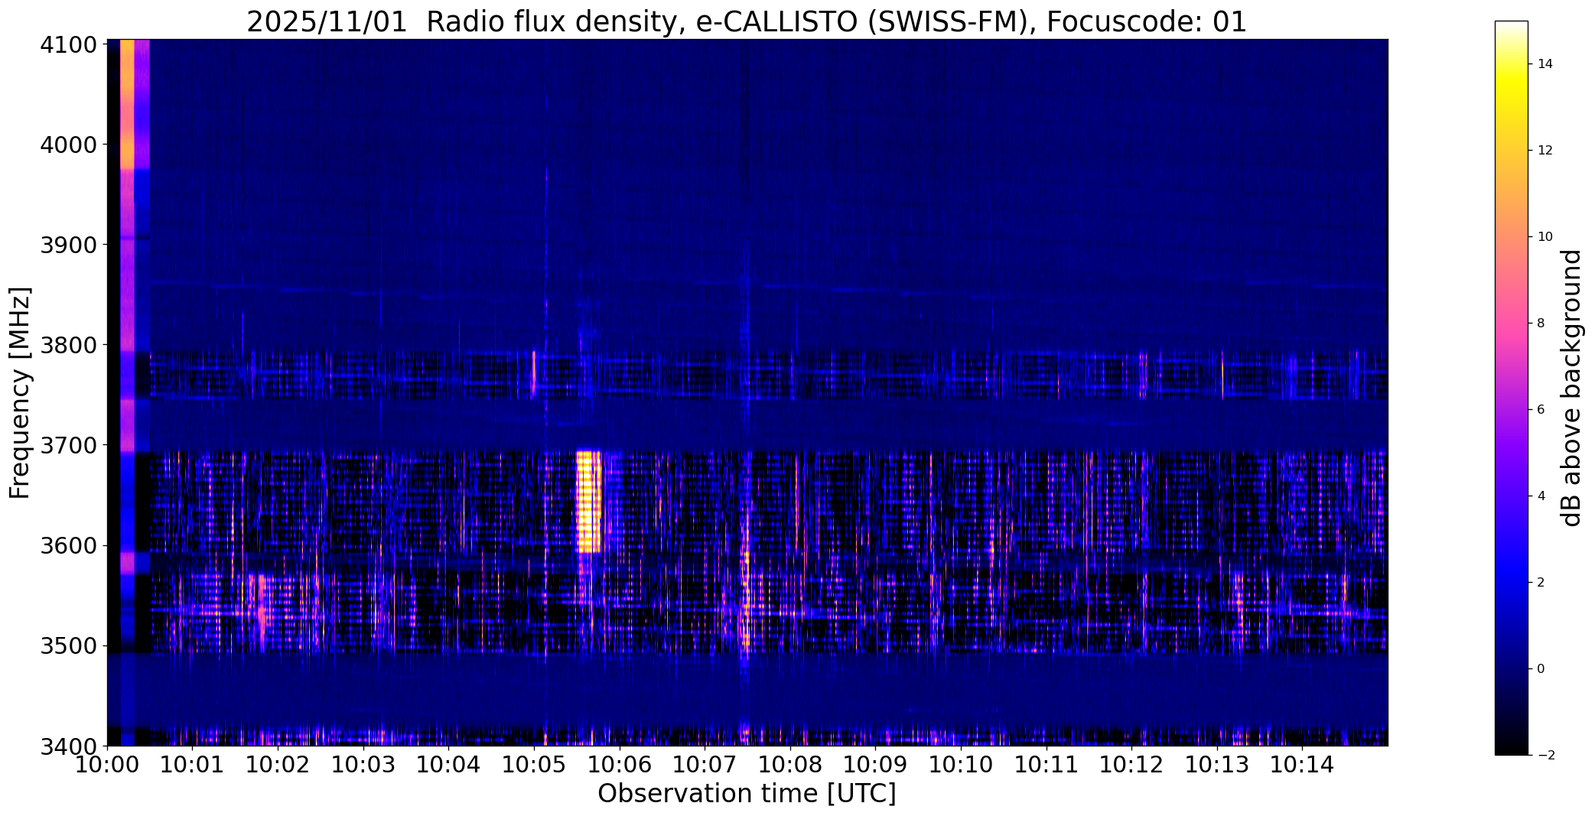Click the 10:04 time tick label
This screenshot has width=1595, height=816.
pos(449,765)
